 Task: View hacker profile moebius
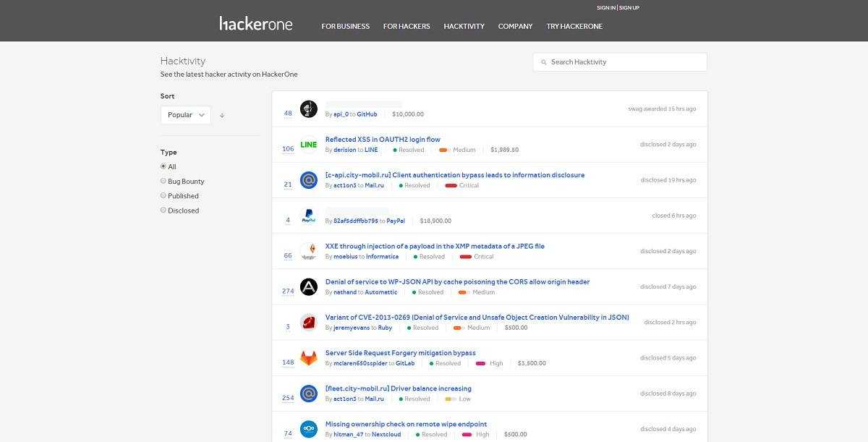tap(346, 257)
